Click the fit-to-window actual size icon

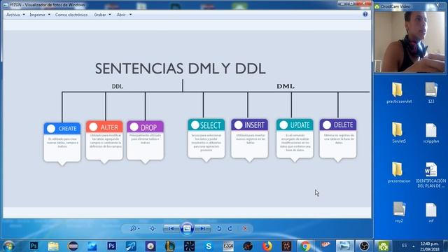(153, 229)
